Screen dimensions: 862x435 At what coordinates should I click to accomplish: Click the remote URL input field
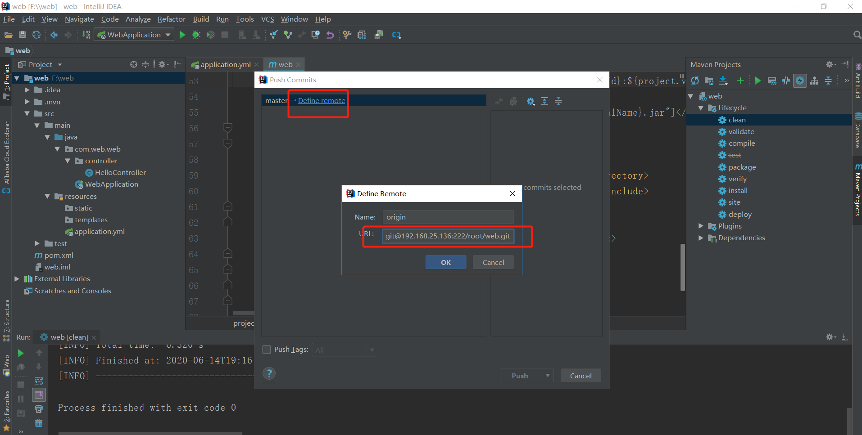pyautogui.click(x=448, y=236)
